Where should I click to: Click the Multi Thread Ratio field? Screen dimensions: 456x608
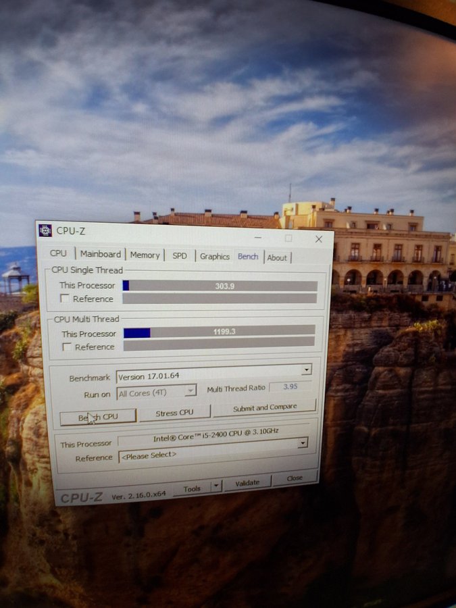pyautogui.click(x=290, y=388)
